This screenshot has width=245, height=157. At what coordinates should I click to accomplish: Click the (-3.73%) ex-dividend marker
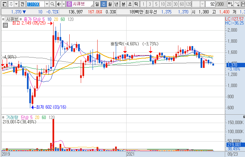pos(150,44)
